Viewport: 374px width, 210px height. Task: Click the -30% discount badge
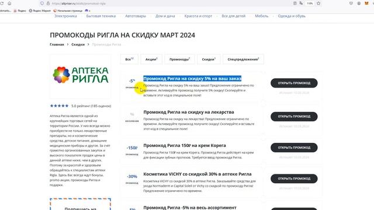click(132, 176)
